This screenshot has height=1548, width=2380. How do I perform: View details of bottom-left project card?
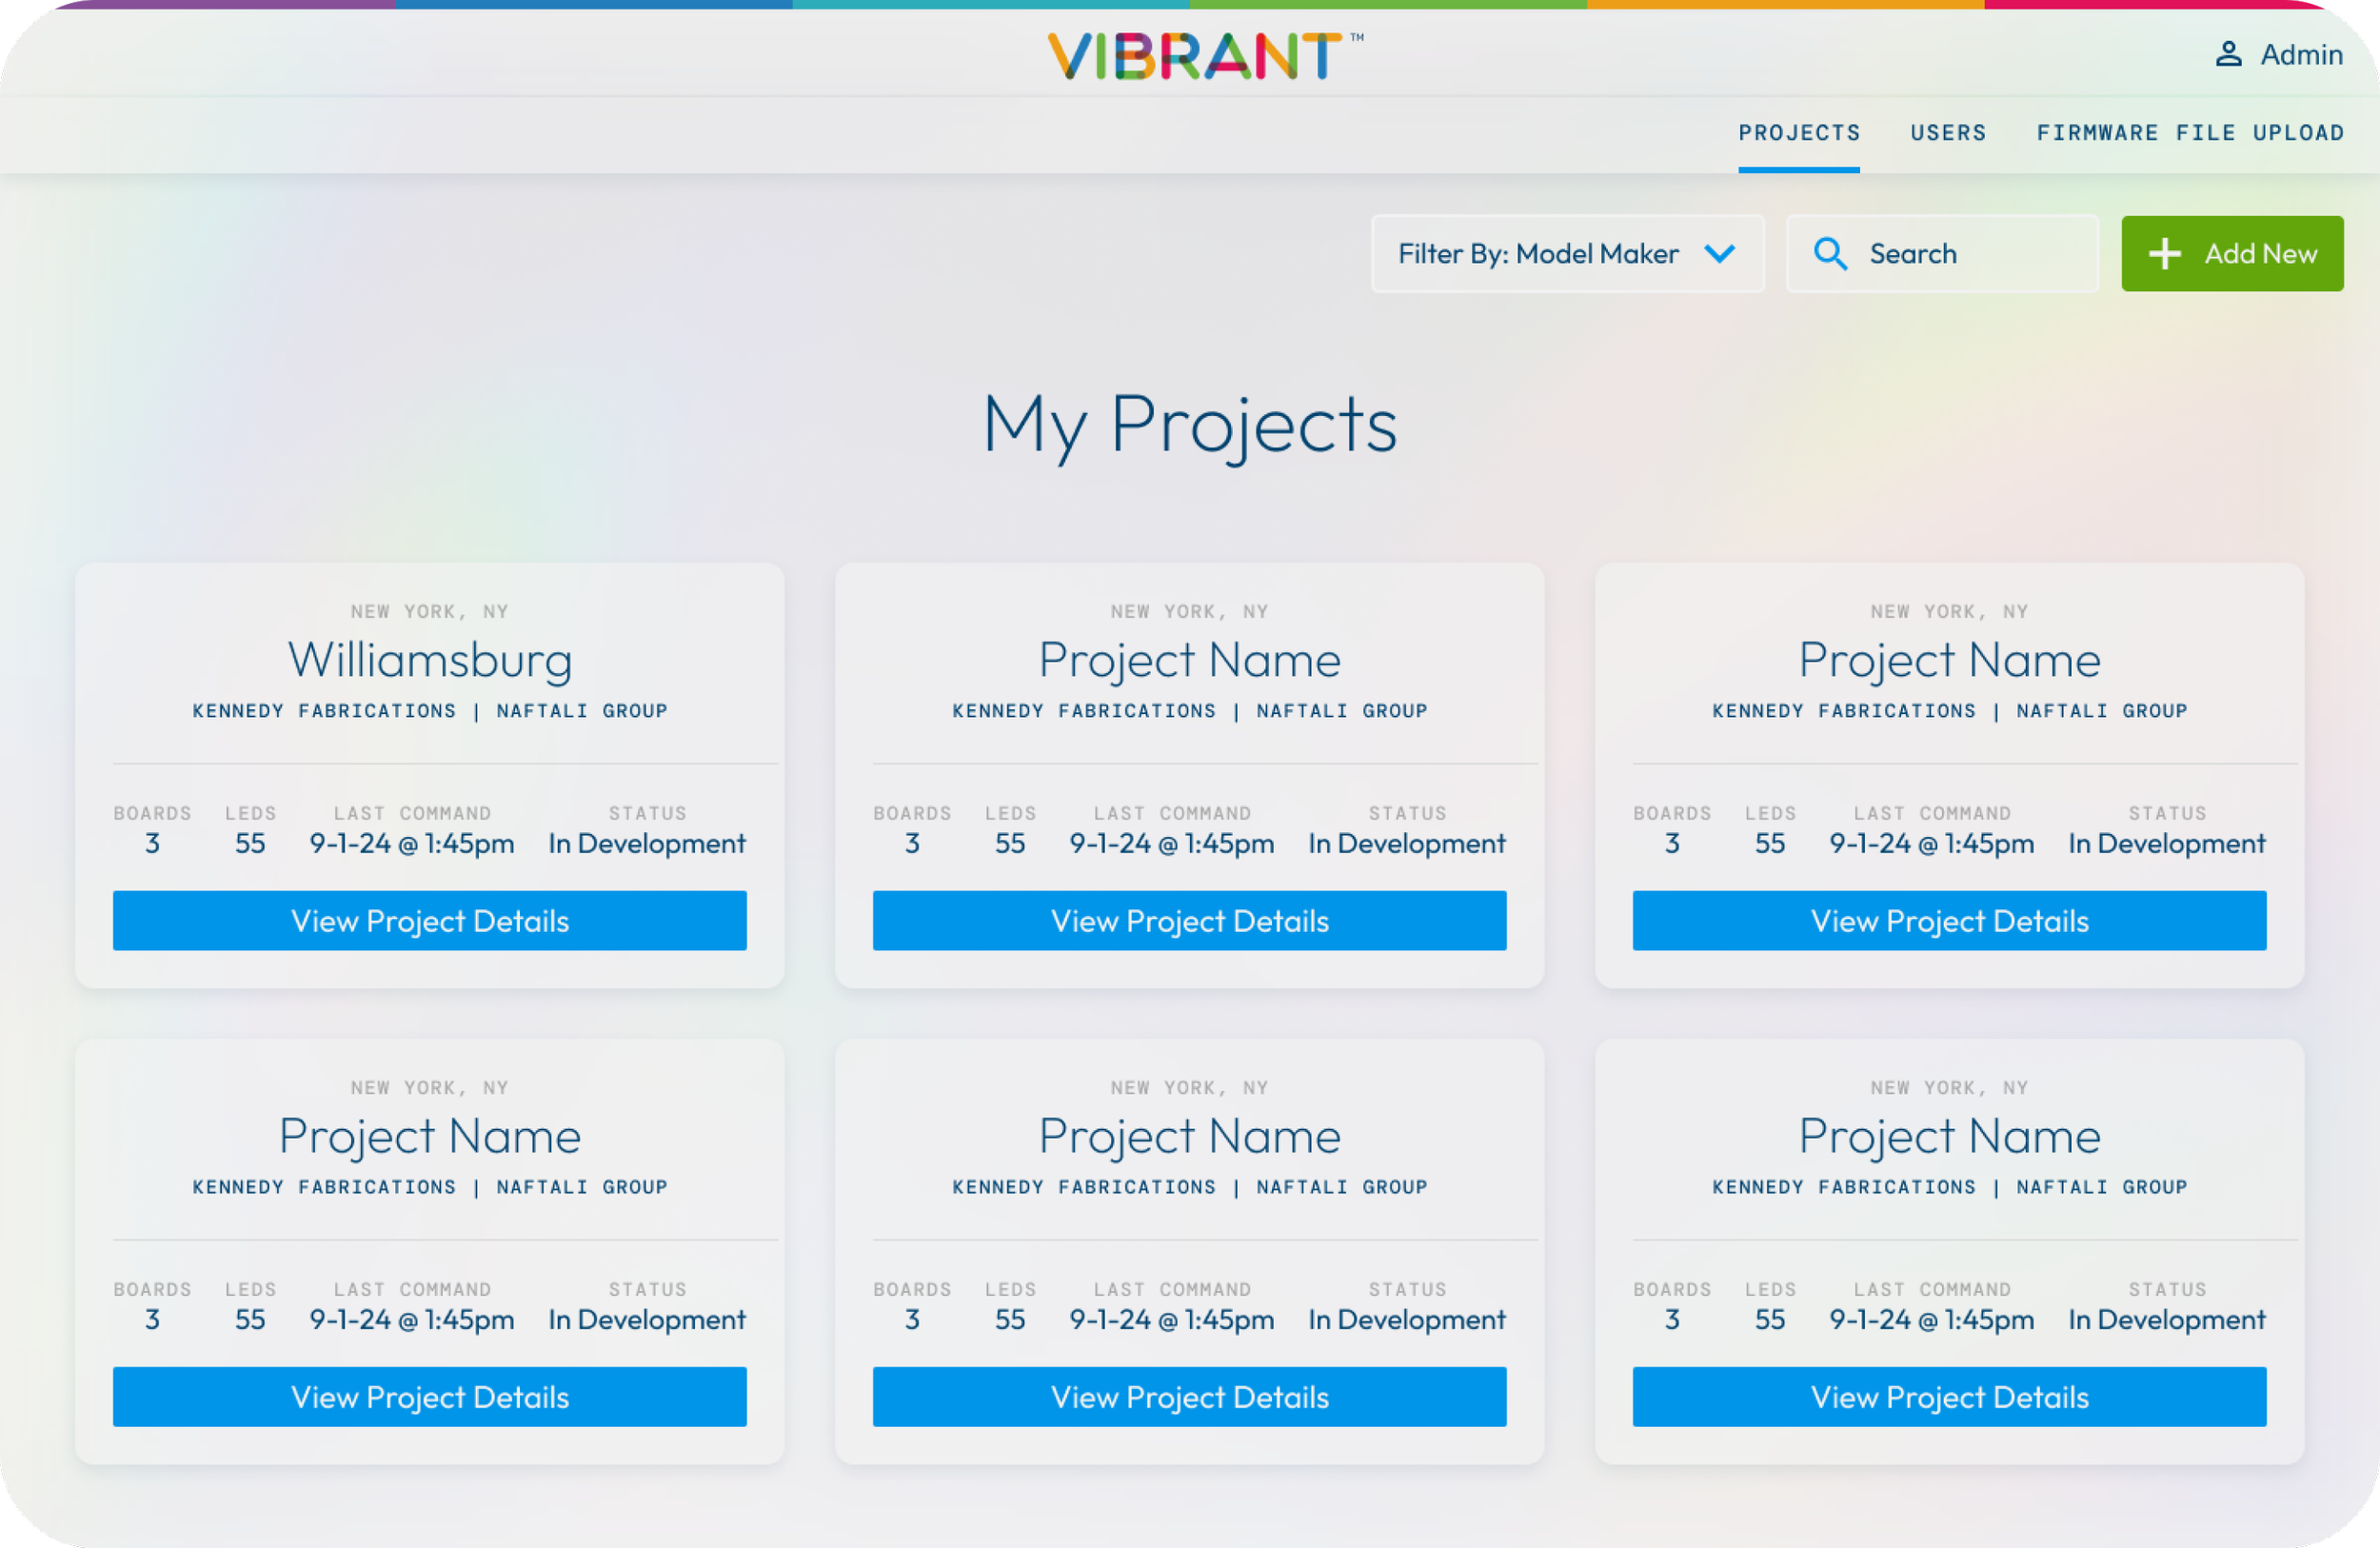429,1396
